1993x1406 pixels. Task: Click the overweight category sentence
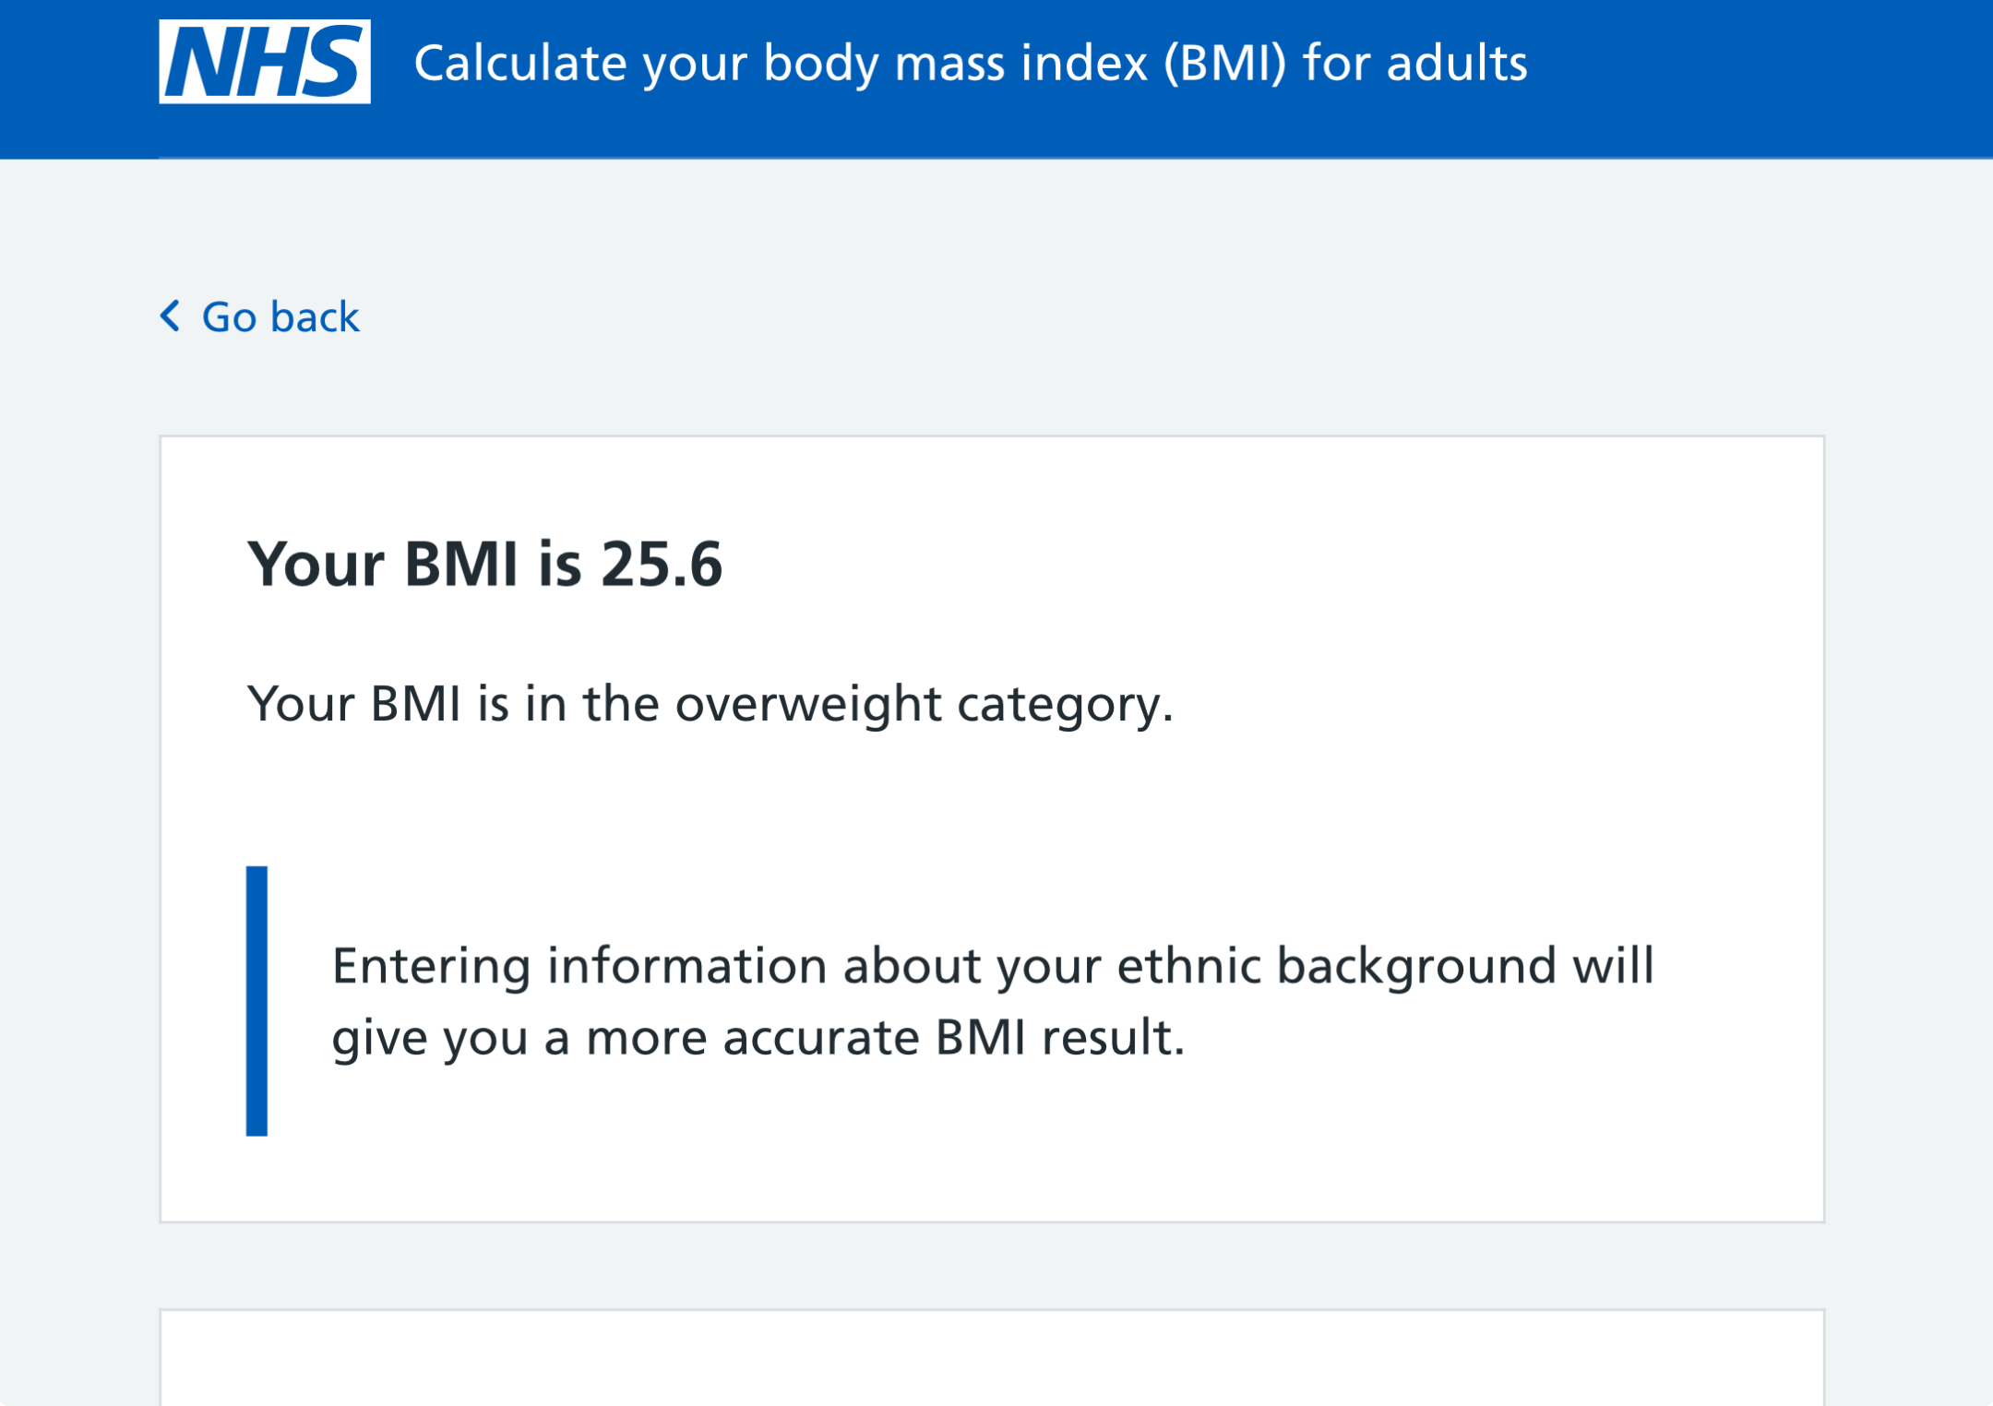(710, 704)
